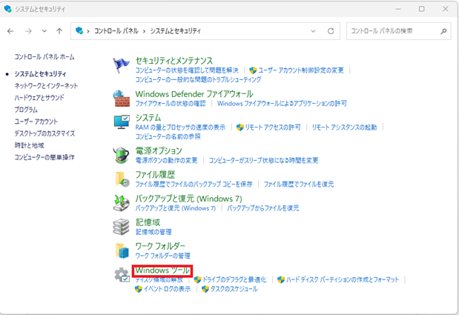
Task: Go up one level with up arrow
Action: click(59, 31)
